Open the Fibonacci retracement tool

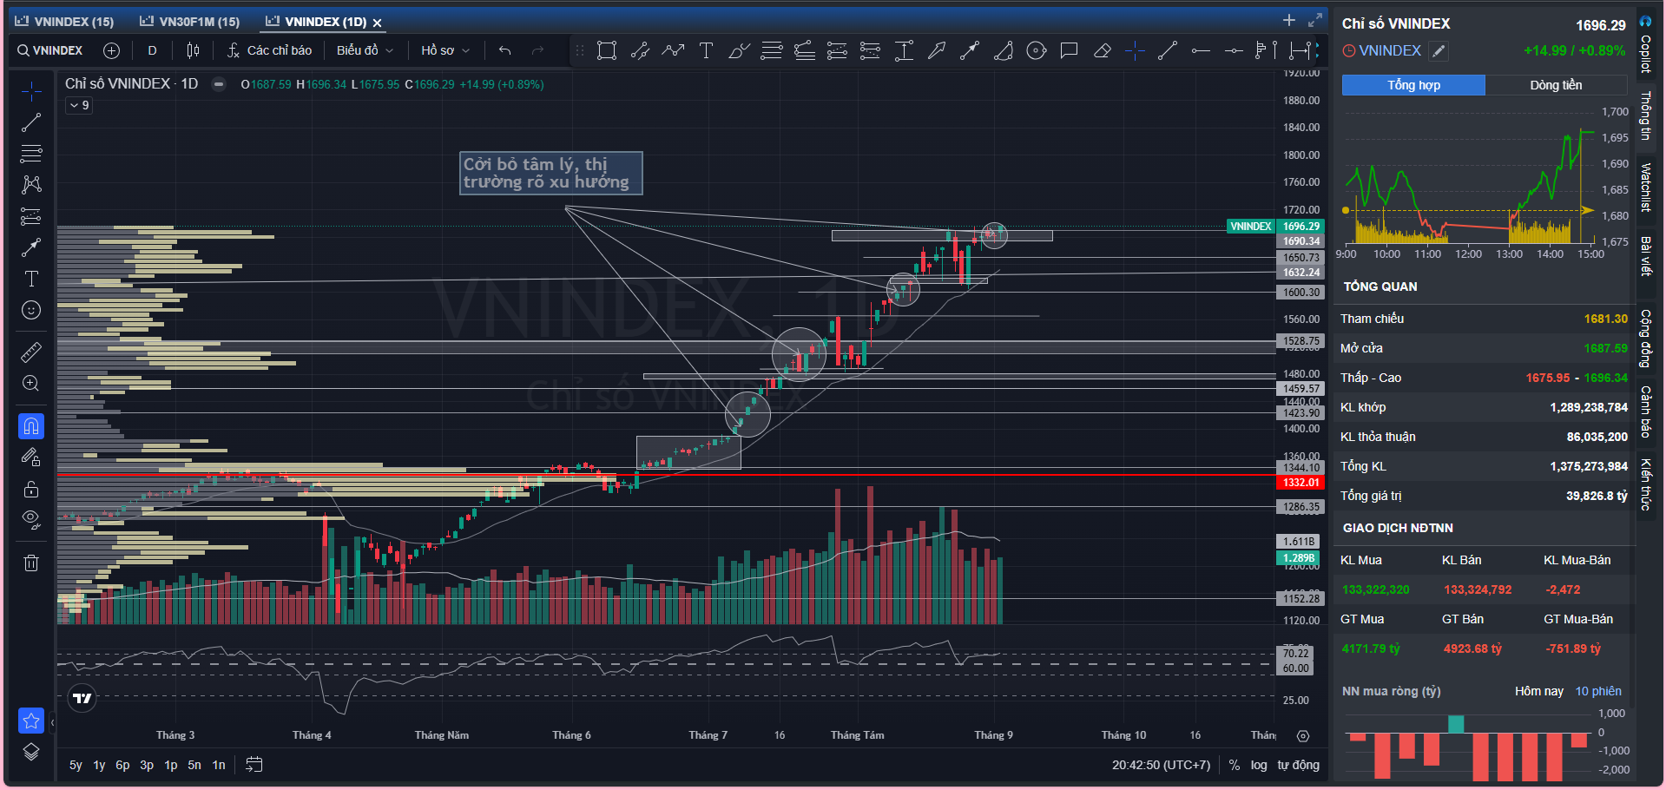point(31,154)
